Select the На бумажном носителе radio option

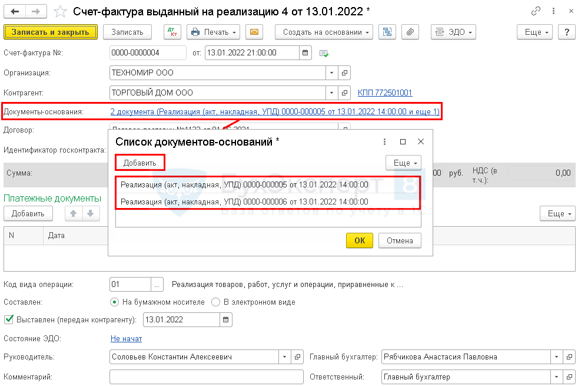click(x=115, y=302)
